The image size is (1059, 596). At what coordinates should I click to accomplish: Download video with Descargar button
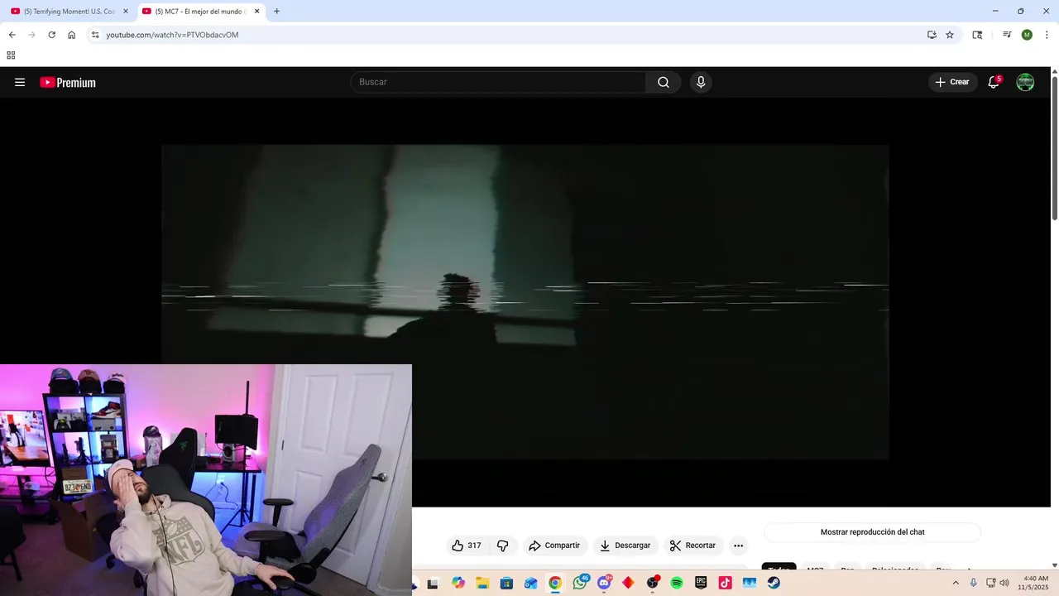pyautogui.click(x=625, y=546)
